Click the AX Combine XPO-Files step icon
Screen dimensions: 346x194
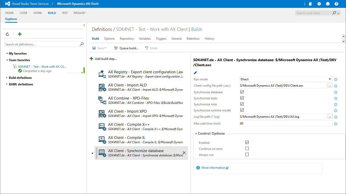(x=102, y=100)
